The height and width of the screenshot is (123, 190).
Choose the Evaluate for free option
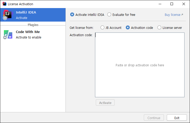[109, 15]
